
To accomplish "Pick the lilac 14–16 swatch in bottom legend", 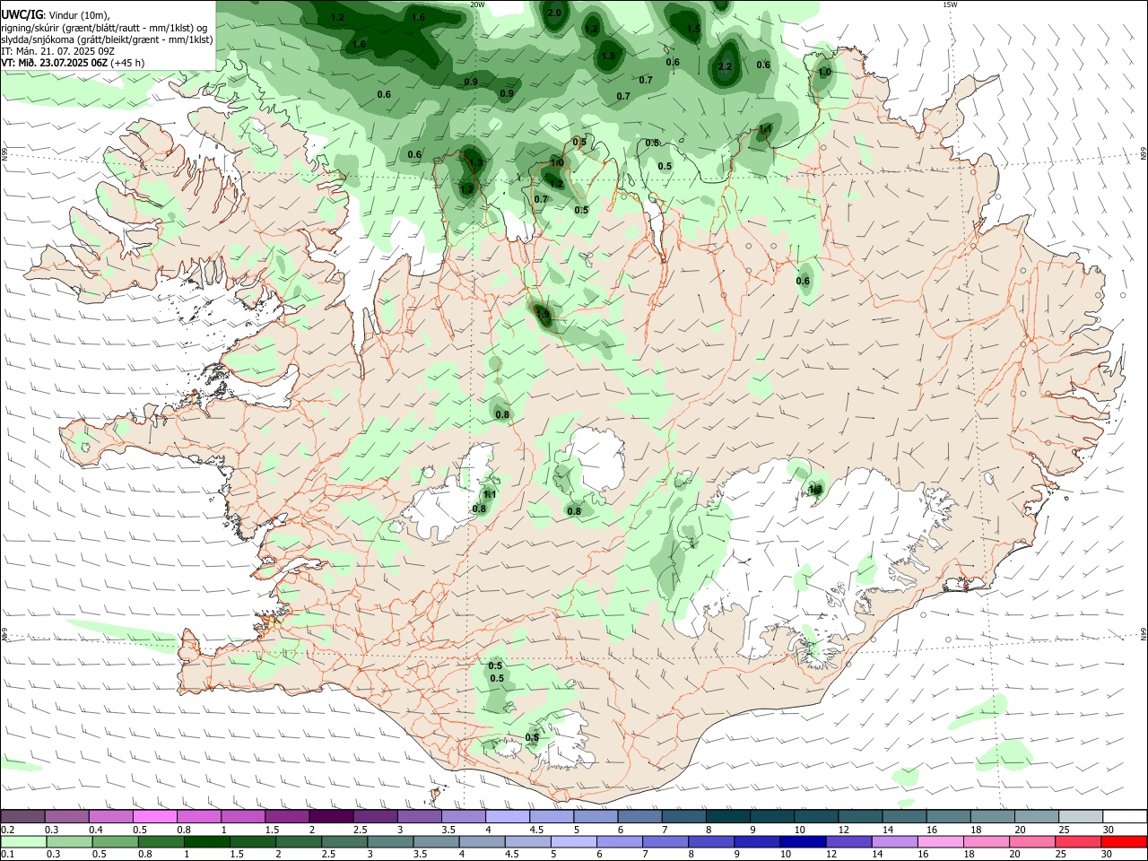I will click(x=893, y=841).
